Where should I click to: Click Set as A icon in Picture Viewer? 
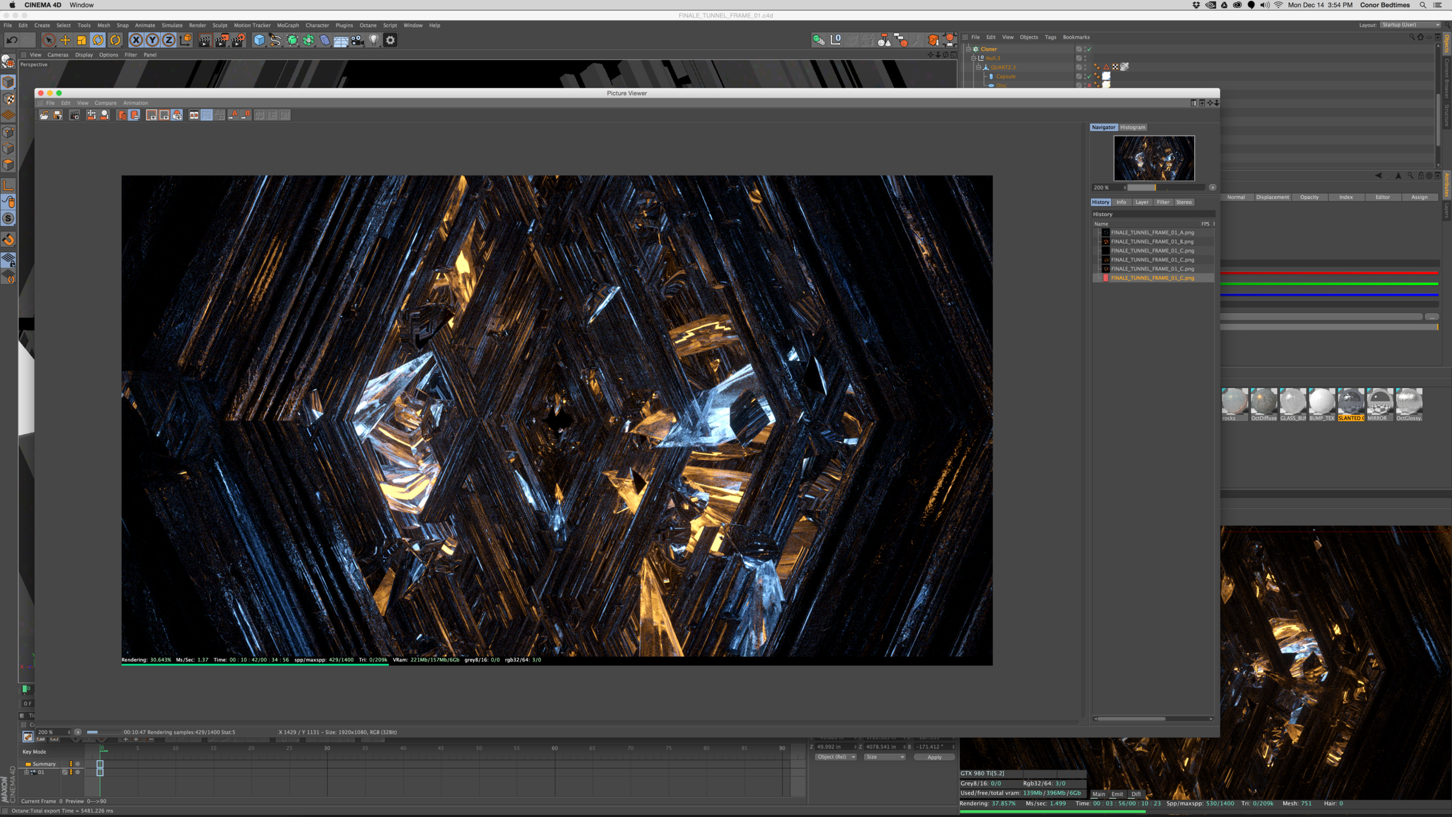click(233, 115)
